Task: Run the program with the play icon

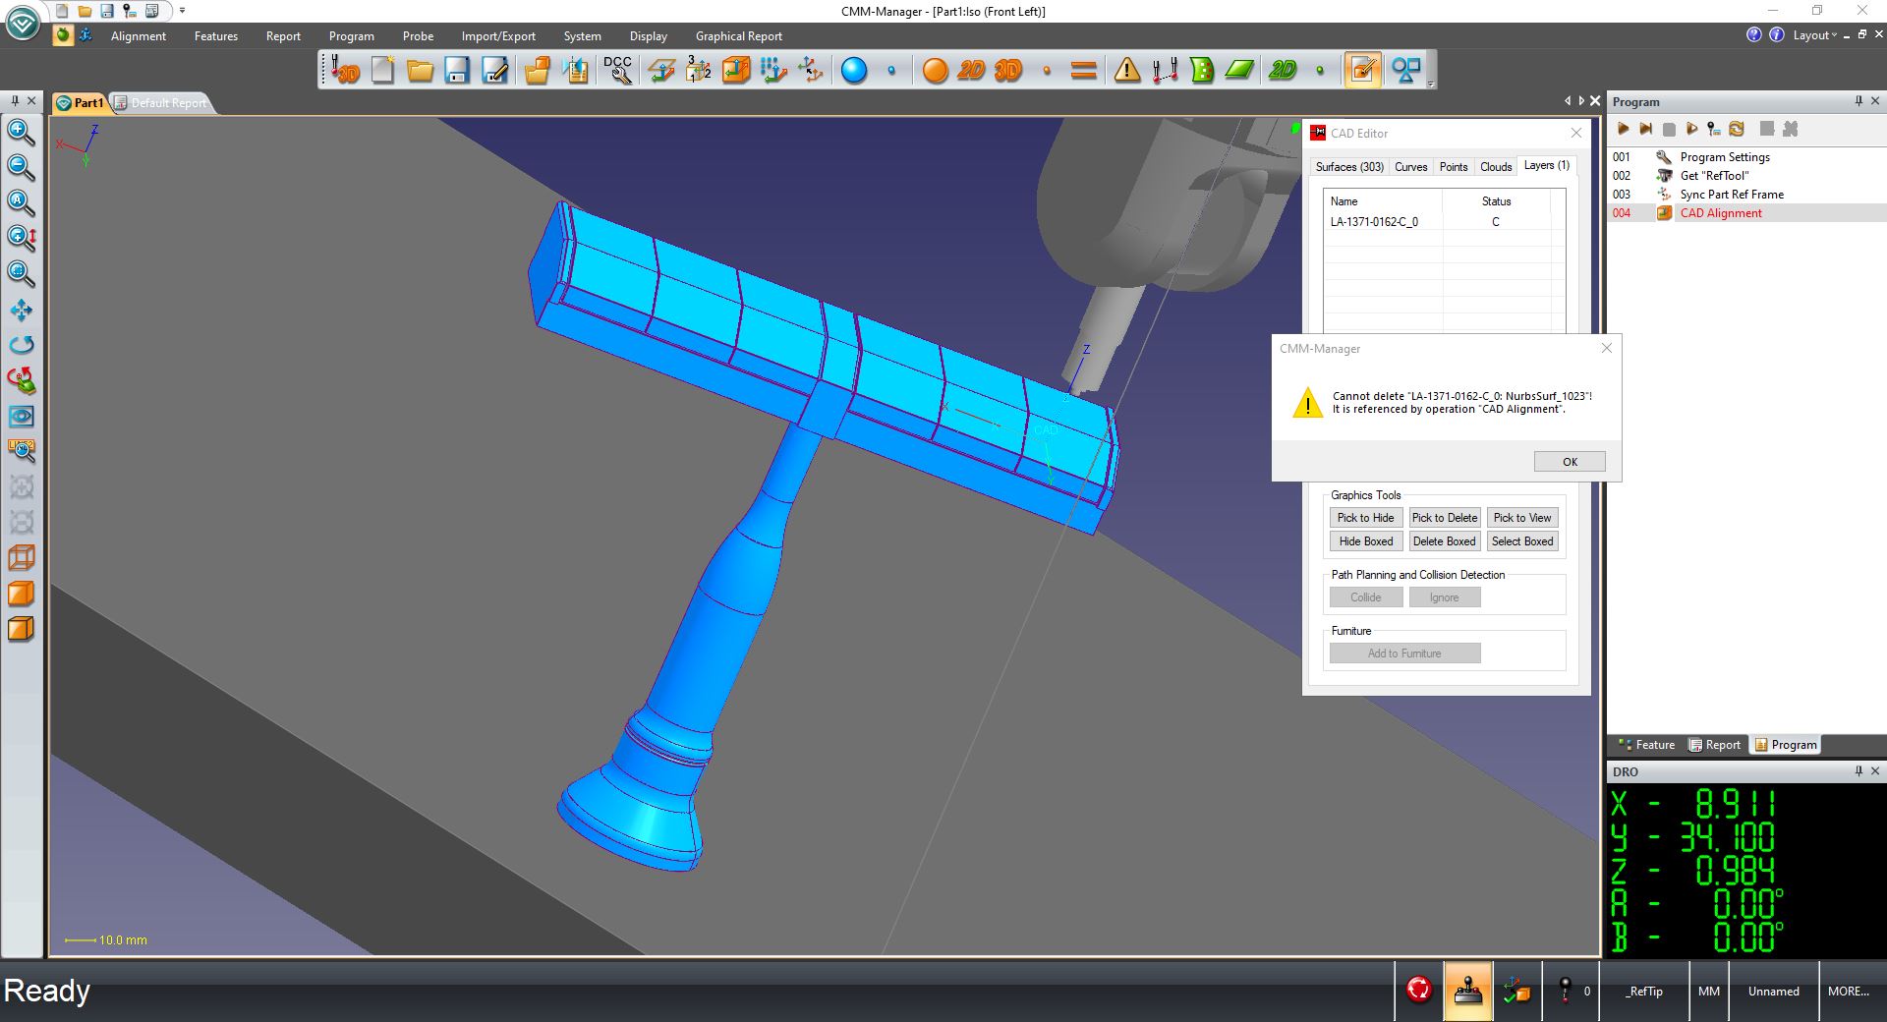Action: [x=1623, y=129]
